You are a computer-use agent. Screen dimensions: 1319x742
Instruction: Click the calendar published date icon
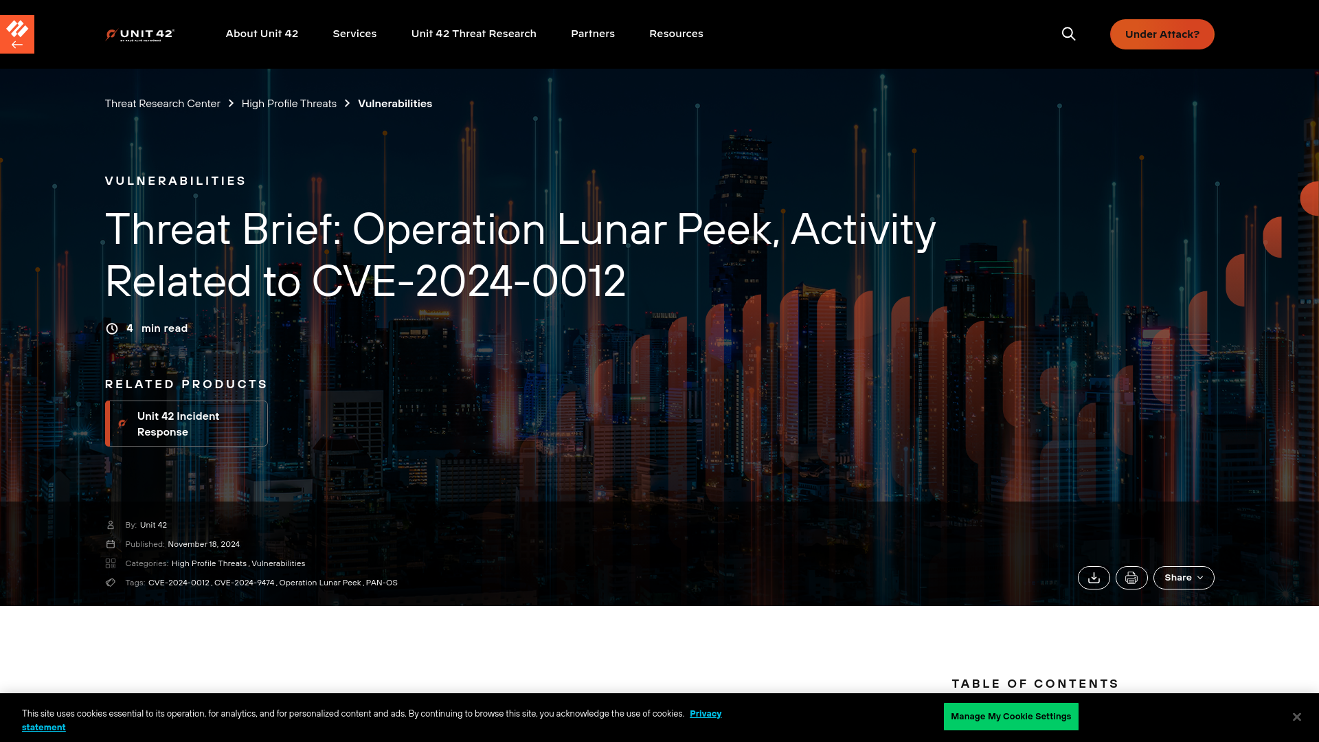(111, 542)
